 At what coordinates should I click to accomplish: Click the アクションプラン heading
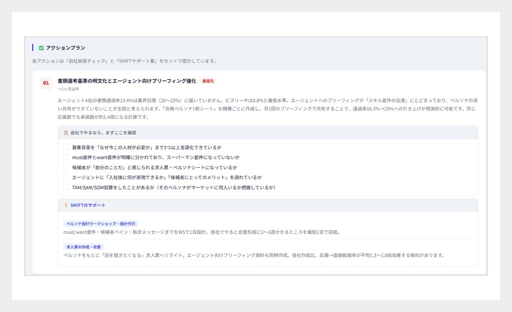[x=65, y=48]
